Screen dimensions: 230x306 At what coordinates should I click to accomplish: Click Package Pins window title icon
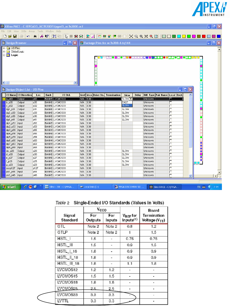[x=82, y=43]
